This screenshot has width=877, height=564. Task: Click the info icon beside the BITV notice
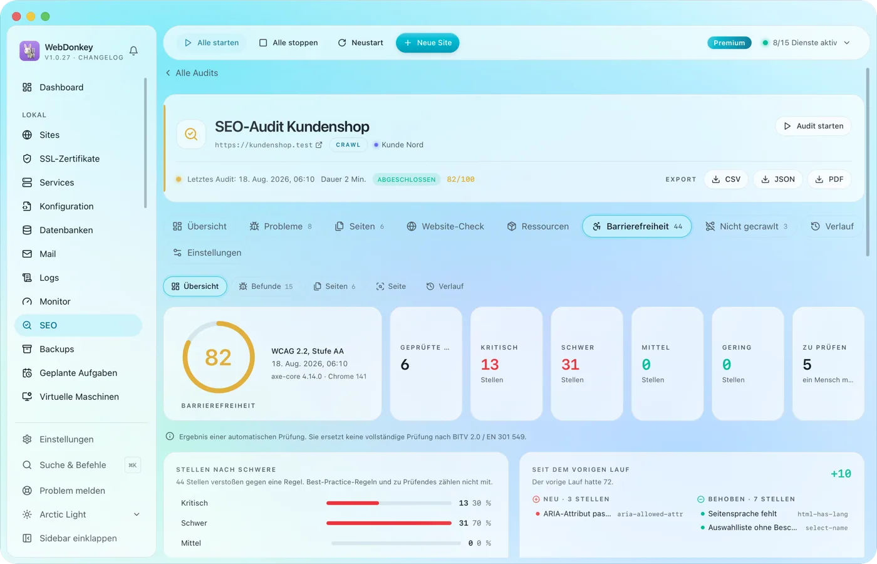170,436
